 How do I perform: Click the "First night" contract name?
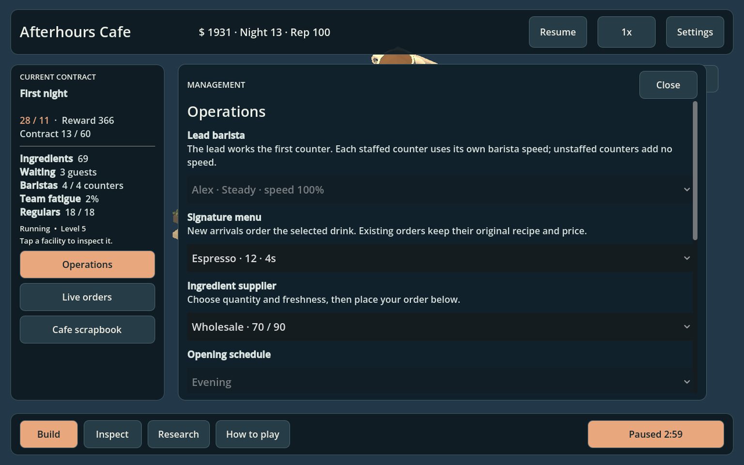click(x=44, y=93)
